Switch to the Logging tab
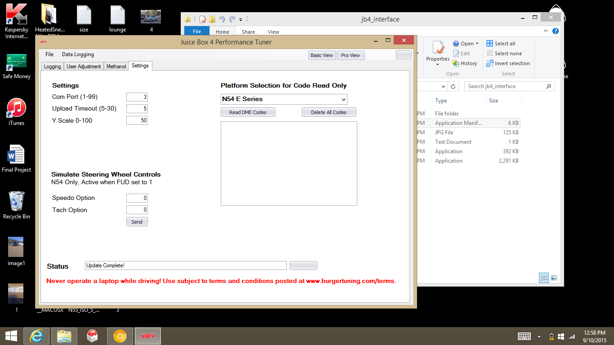Viewport: 614px width, 345px height. coord(52,66)
